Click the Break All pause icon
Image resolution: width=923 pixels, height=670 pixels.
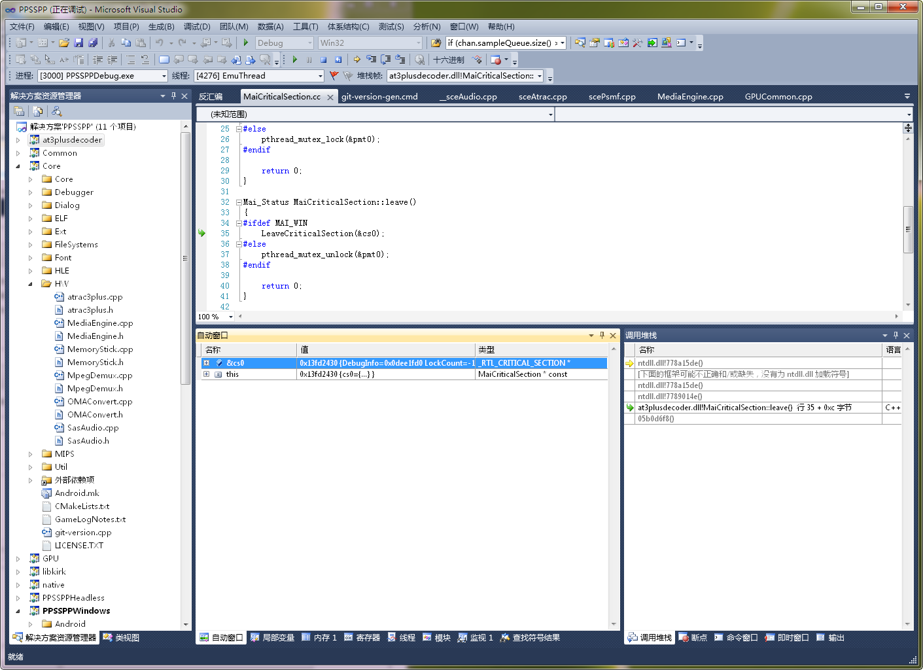309,60
